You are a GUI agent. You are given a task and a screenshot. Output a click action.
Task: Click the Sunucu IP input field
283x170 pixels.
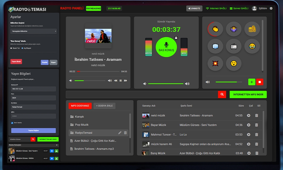33,89
